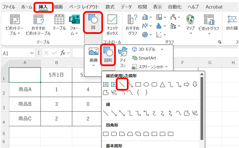Choose the ellipse shape
Screen dimensions: 239x148
click(x=146, y=85)
